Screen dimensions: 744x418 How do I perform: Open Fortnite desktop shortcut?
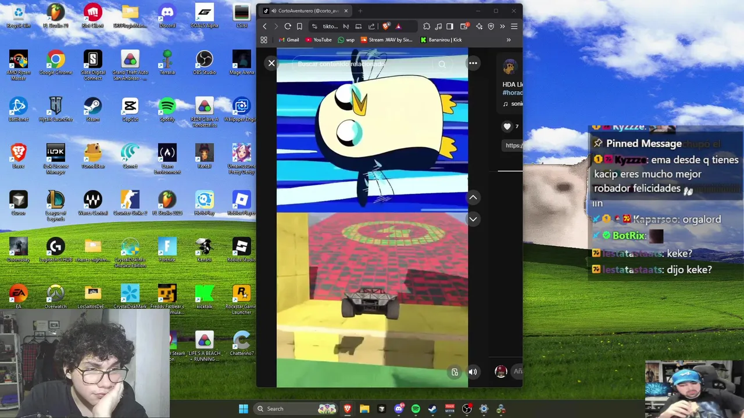tap(167, 250)
